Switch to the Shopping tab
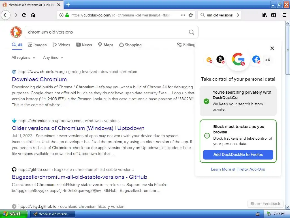This screenshot has width=290, height=218. (130, 45)
